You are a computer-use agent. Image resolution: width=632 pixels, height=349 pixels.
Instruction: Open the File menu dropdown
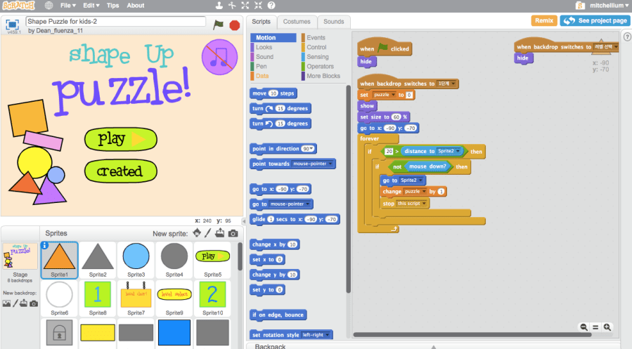click(x=67, y=6)
